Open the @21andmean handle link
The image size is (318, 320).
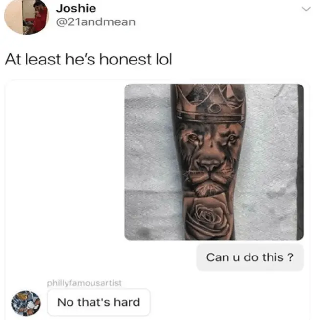pyautogui.click(x=96, y=22)
